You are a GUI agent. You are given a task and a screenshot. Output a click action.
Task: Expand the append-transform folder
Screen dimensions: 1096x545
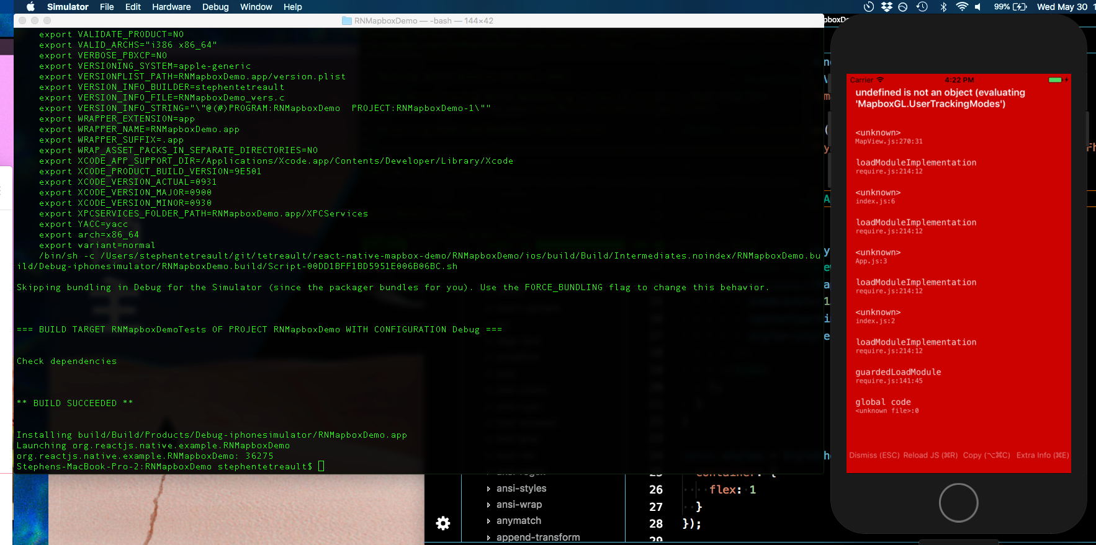pyautogui.click(x=488, y=538)
